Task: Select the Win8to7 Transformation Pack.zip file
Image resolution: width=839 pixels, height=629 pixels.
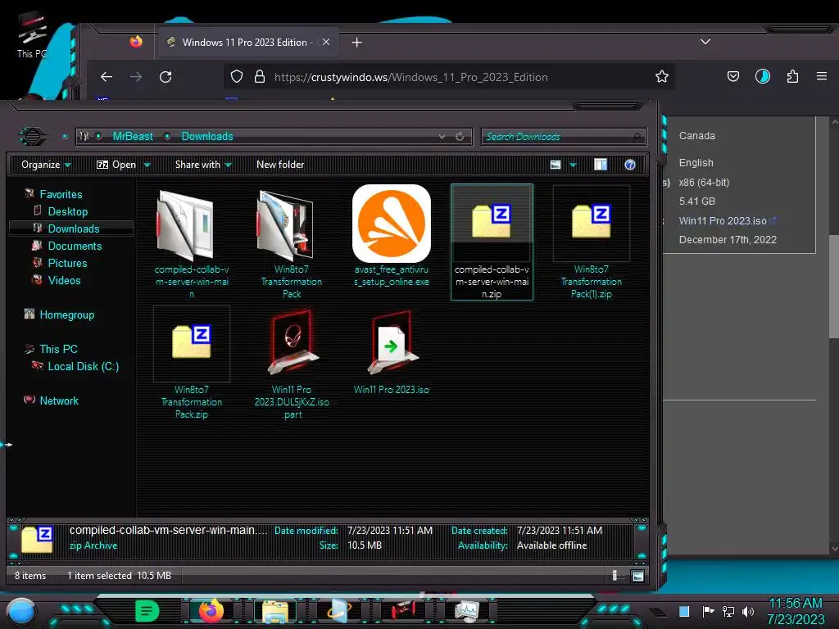Action: pyautogui.click(x=192, y=363)
